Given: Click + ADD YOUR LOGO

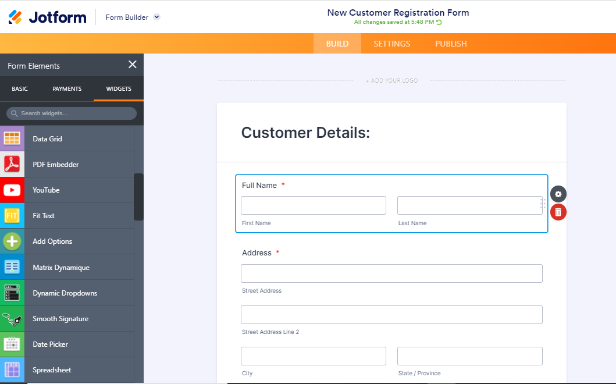Looking at the screenshot, I should coord(391,80).
